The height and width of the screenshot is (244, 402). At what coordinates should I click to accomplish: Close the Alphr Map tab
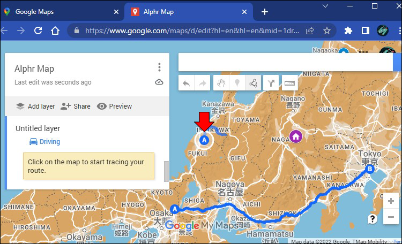[244, 12]
